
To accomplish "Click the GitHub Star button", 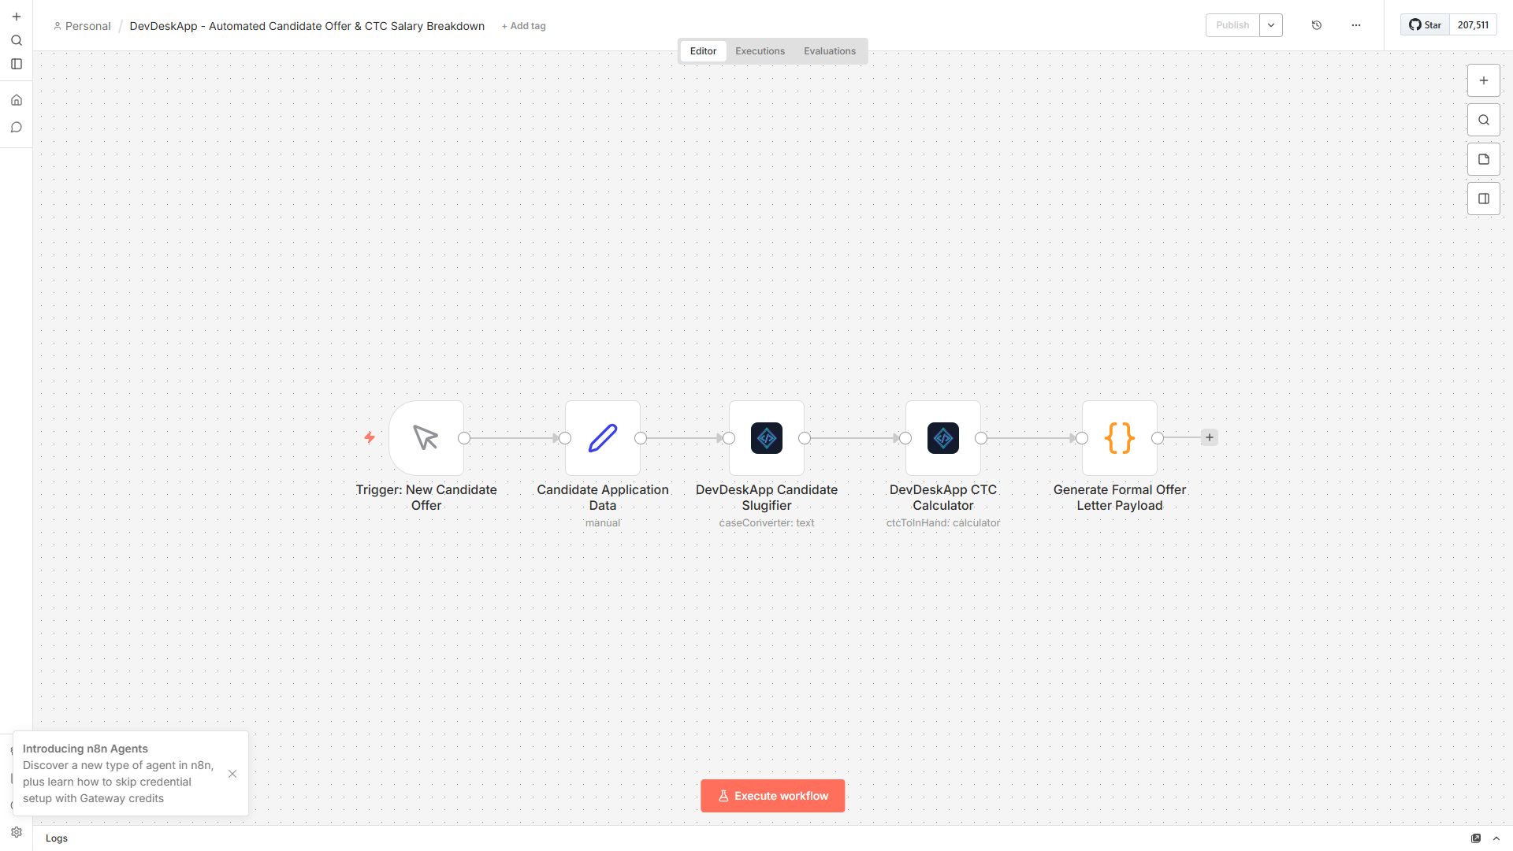I will tap(1425, 25).
